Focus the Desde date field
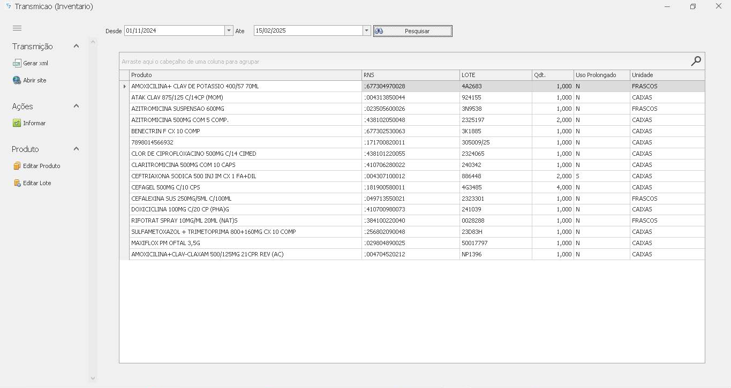 click(x=175, y=31)
